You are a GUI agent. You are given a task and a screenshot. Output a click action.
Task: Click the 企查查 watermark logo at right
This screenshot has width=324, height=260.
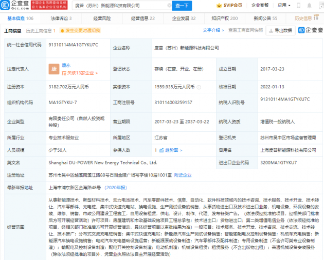(310, 30)
